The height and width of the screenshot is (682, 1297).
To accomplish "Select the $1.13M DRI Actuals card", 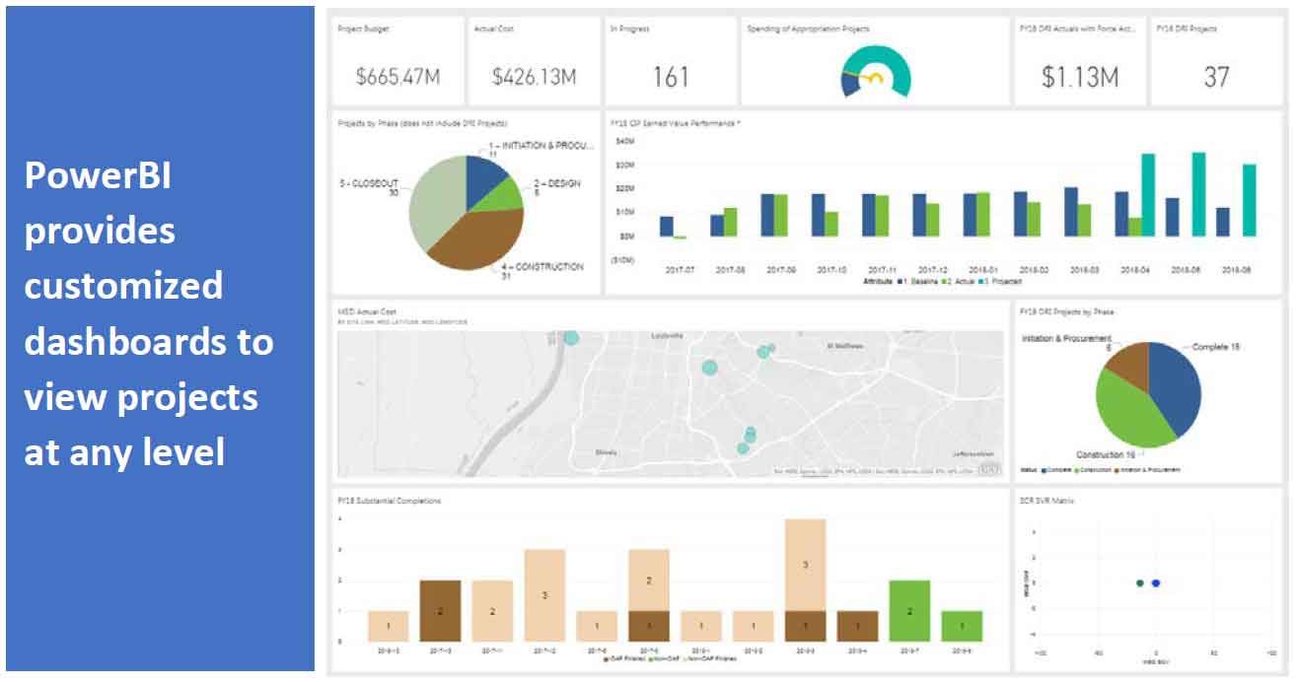I will (x=1080, y=61).
